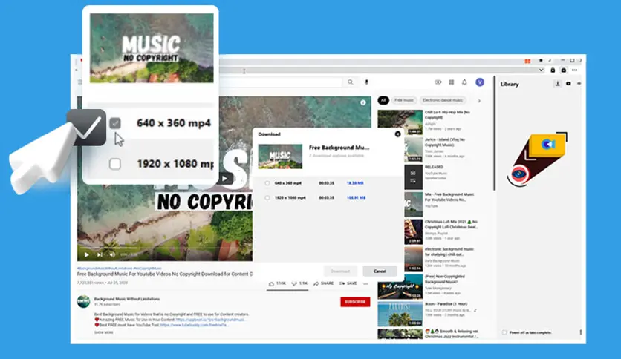Open Smooth & Relaxing Christmas Jazz video
The width and height of the screenshot is (621, 359).
click(x=428, y=334)
